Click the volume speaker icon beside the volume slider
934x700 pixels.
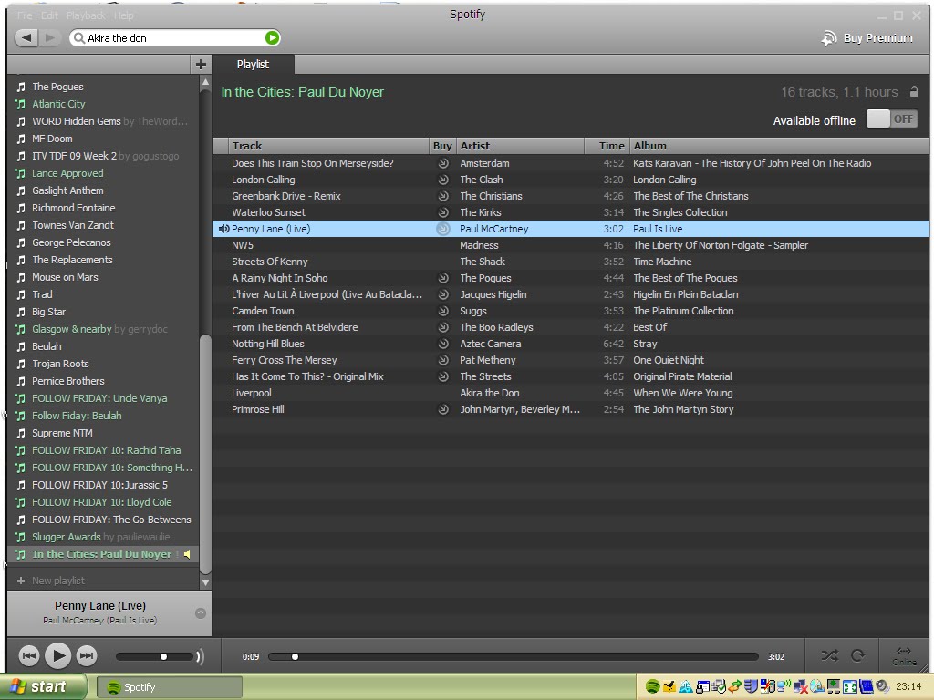click(x=200, y=656)
